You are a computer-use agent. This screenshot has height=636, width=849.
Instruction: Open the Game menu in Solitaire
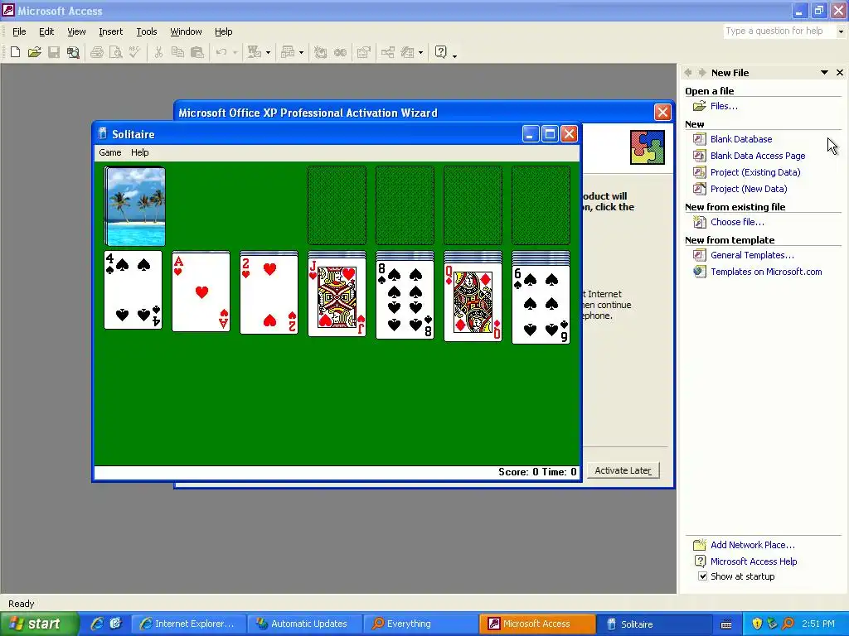[x=110, y=152]
